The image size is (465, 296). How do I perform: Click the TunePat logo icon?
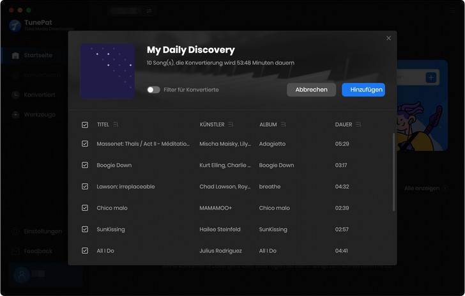coord(15,26)
